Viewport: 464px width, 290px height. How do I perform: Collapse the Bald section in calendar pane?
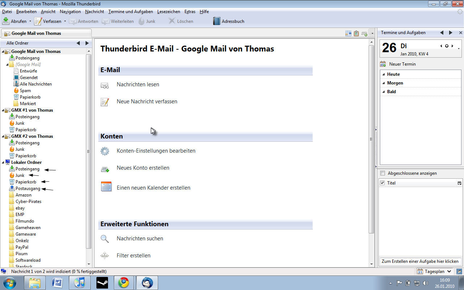click(x=384, y=92)
